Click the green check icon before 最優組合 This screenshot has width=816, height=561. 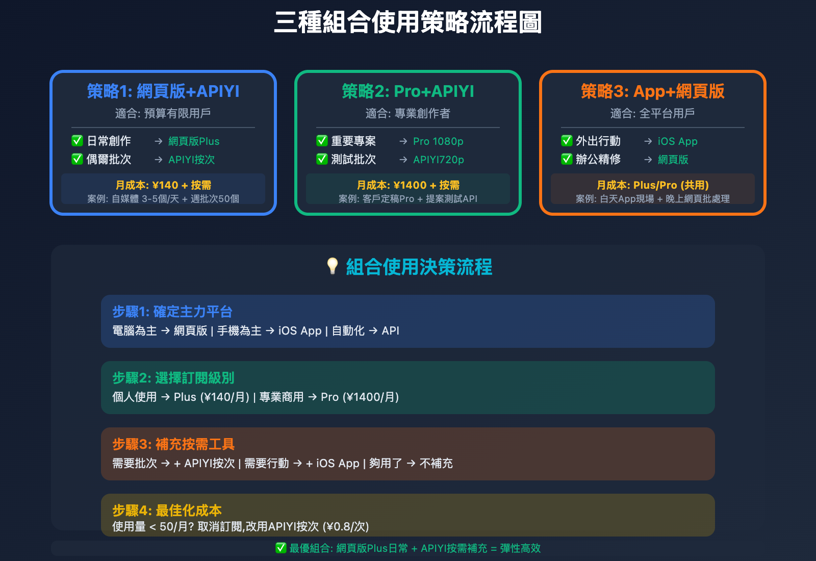pos(281,548)
